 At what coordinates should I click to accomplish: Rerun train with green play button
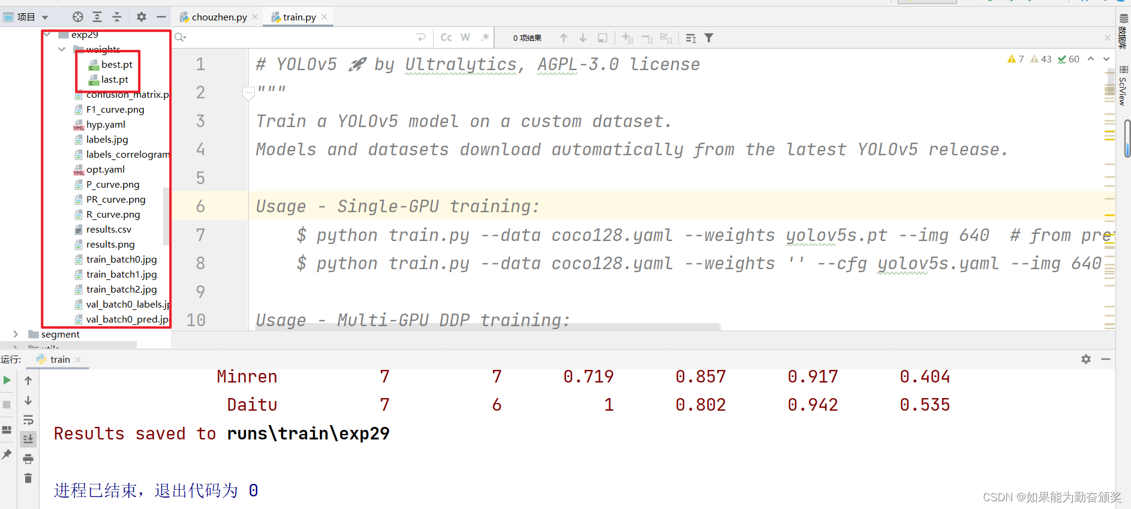pos(7,380)
